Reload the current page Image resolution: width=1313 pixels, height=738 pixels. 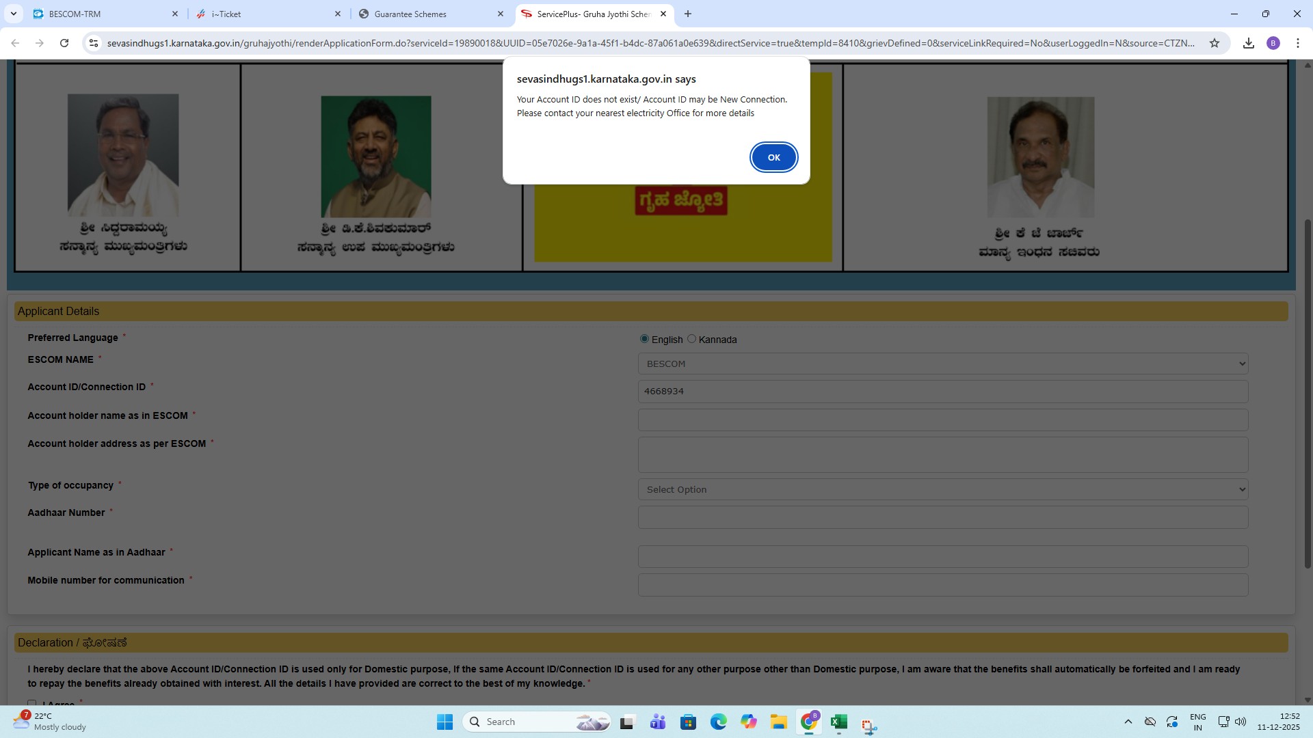[x=64, y=43]
